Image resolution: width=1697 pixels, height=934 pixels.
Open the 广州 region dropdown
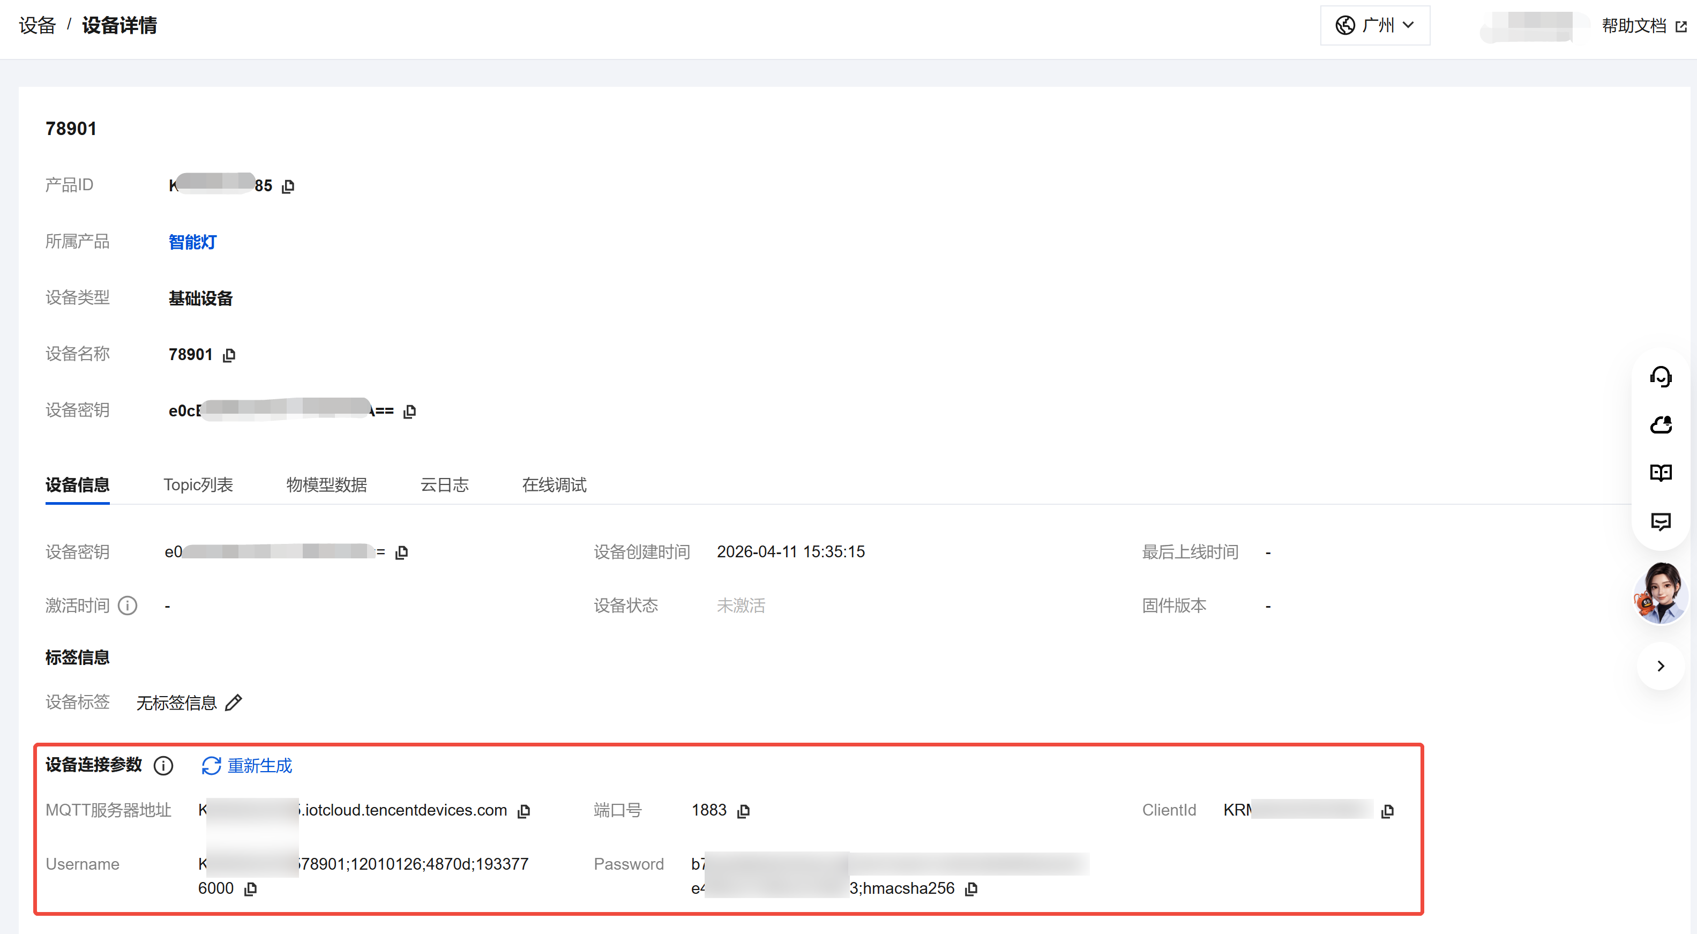pos(1375,26)
